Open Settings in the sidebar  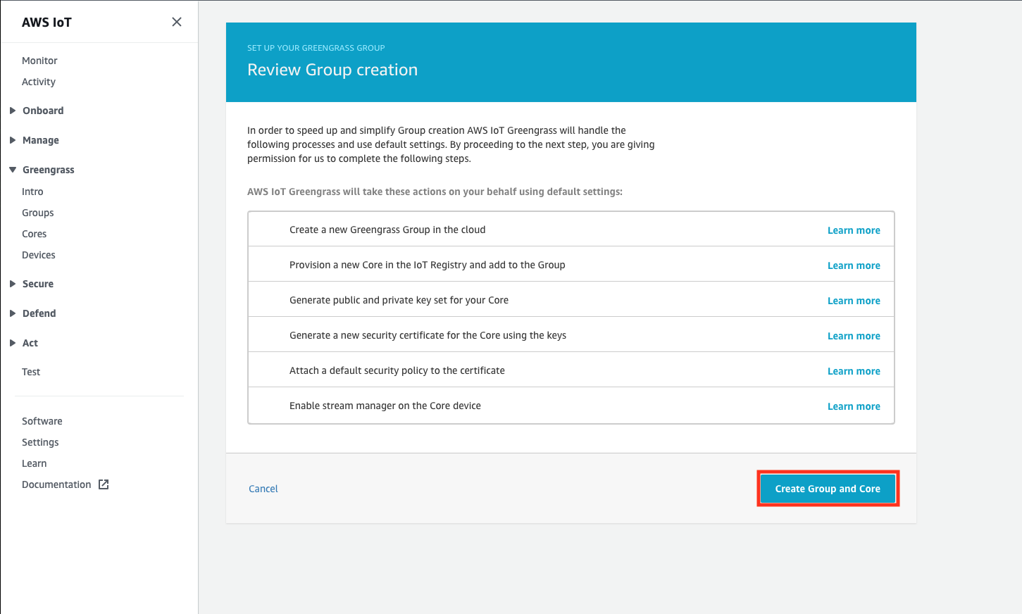coord(40,442)
